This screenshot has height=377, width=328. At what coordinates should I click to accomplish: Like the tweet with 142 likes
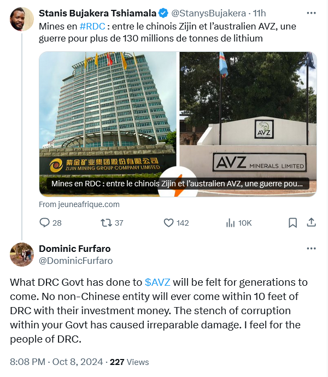[168, 222]
